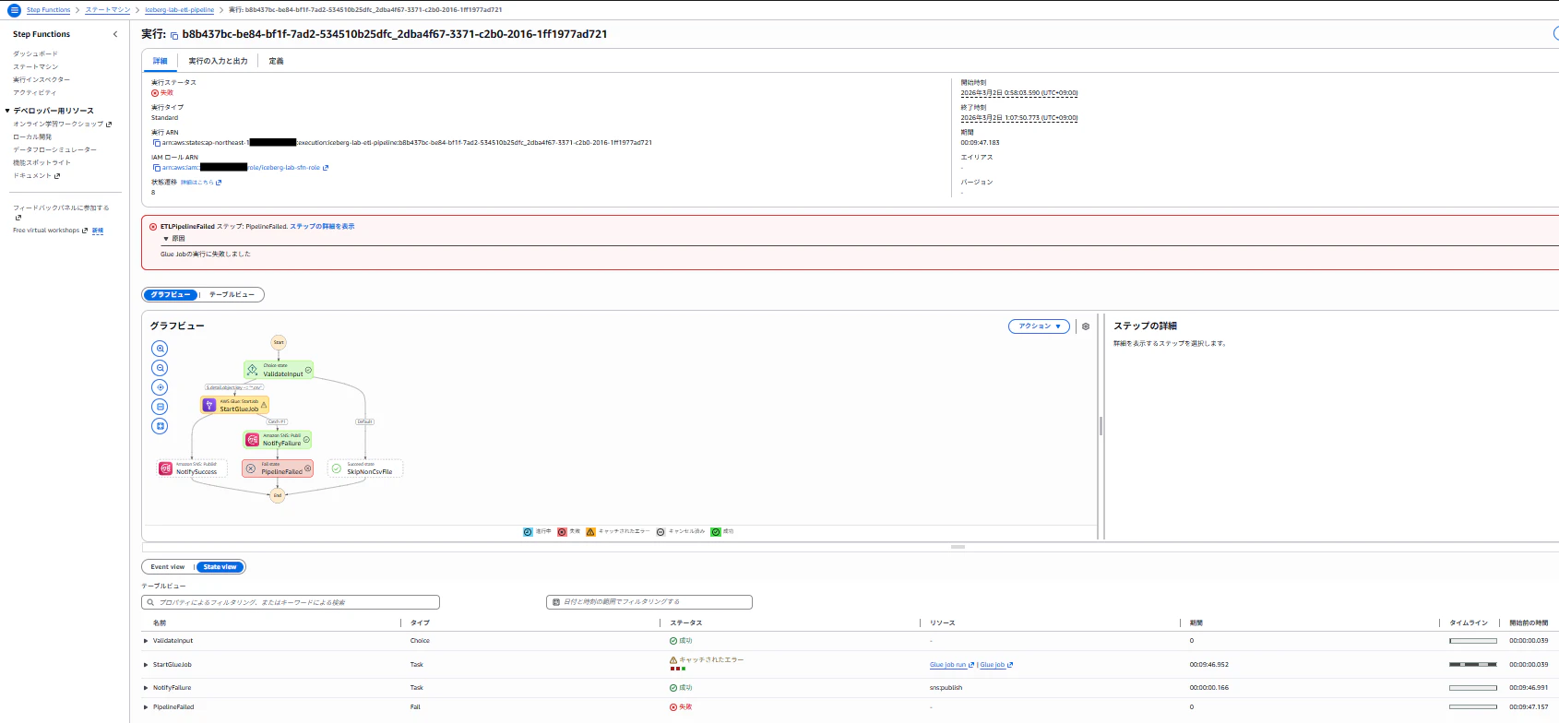This screenshot has width=1559, height=723.
Task: Open 実行インスペクター in sidebar
Action: (42, 79)
